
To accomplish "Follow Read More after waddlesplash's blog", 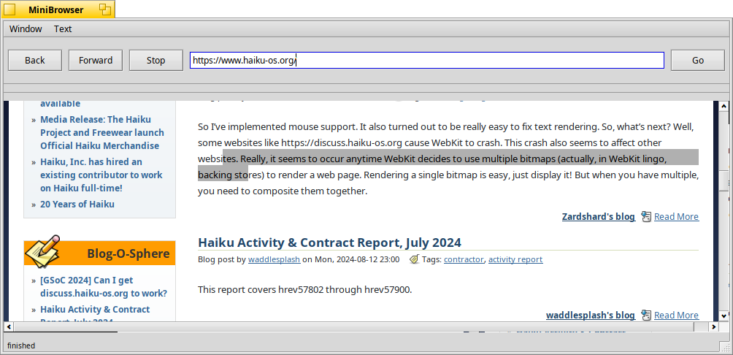I will tap(677, 316).
